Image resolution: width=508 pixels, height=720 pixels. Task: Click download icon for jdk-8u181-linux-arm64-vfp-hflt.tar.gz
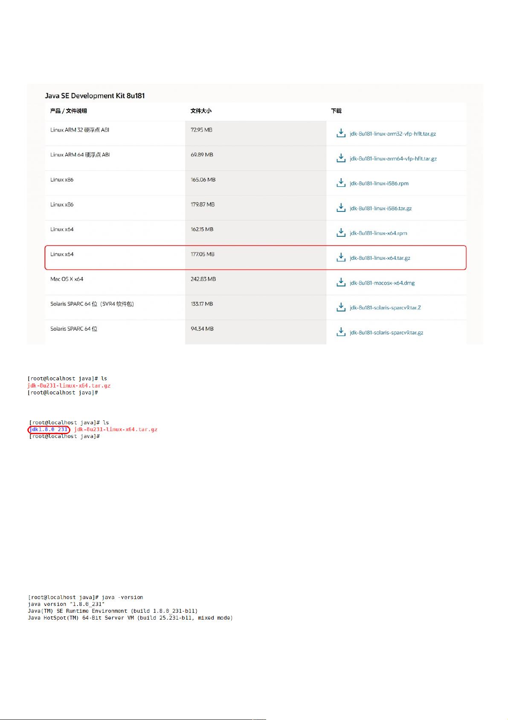(x=341, y=158)
